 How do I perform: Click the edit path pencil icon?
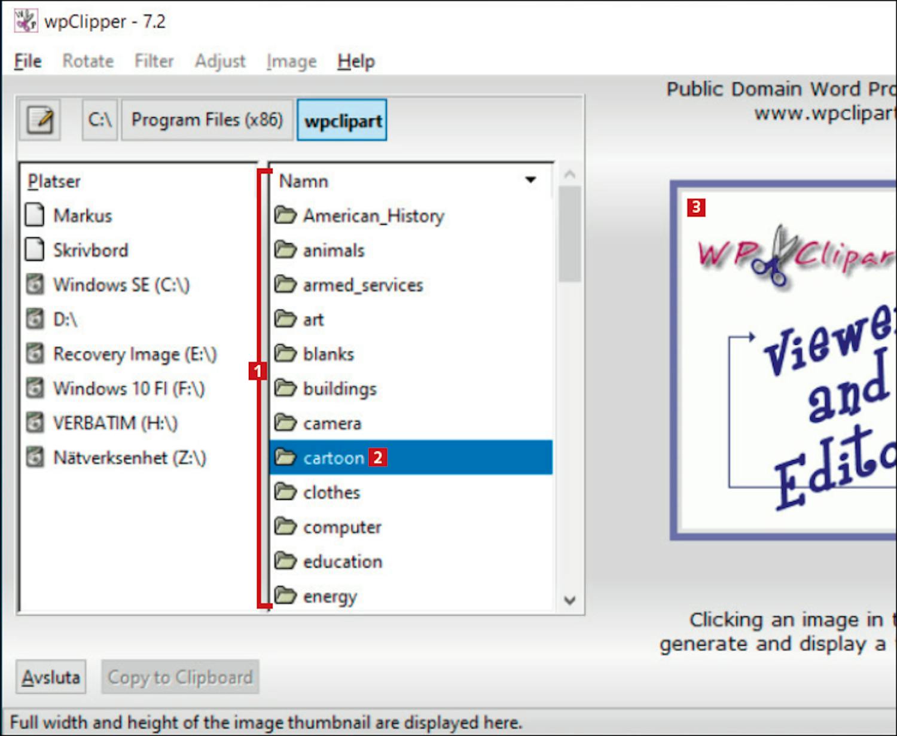[39, 120]
